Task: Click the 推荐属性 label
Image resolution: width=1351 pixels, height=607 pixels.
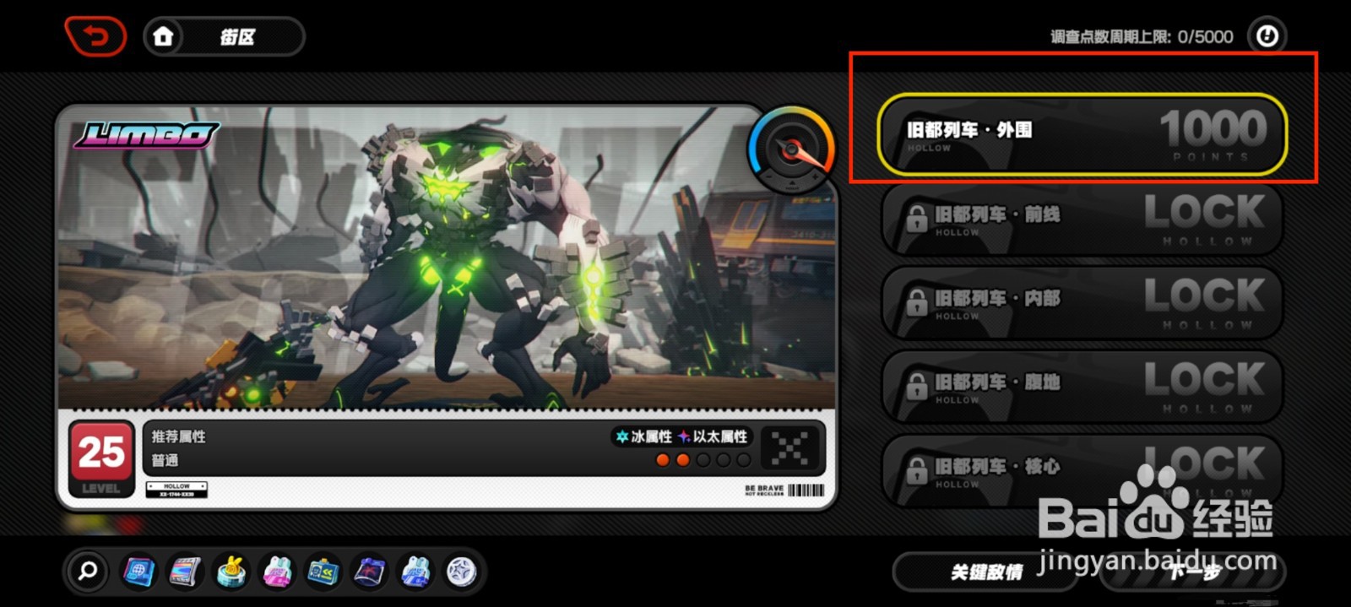Action: [179, 436]
